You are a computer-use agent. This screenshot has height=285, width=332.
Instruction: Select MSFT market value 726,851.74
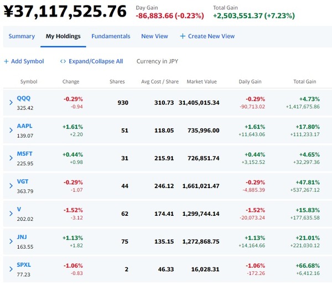tap(203, 158)
